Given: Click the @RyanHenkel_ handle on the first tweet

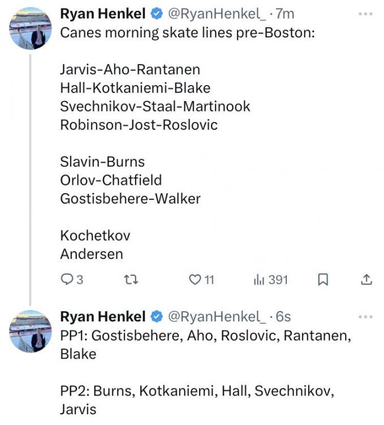Looking at the screenshot, I should pyautogui.click(x=216, y=14).
